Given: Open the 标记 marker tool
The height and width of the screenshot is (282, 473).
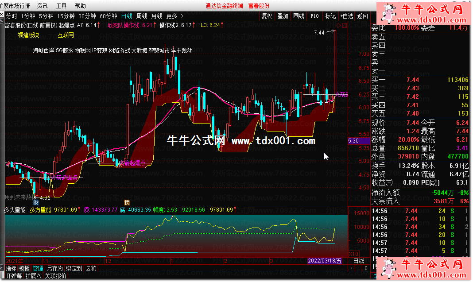Looking at the screenshot, I should (330, 16).
